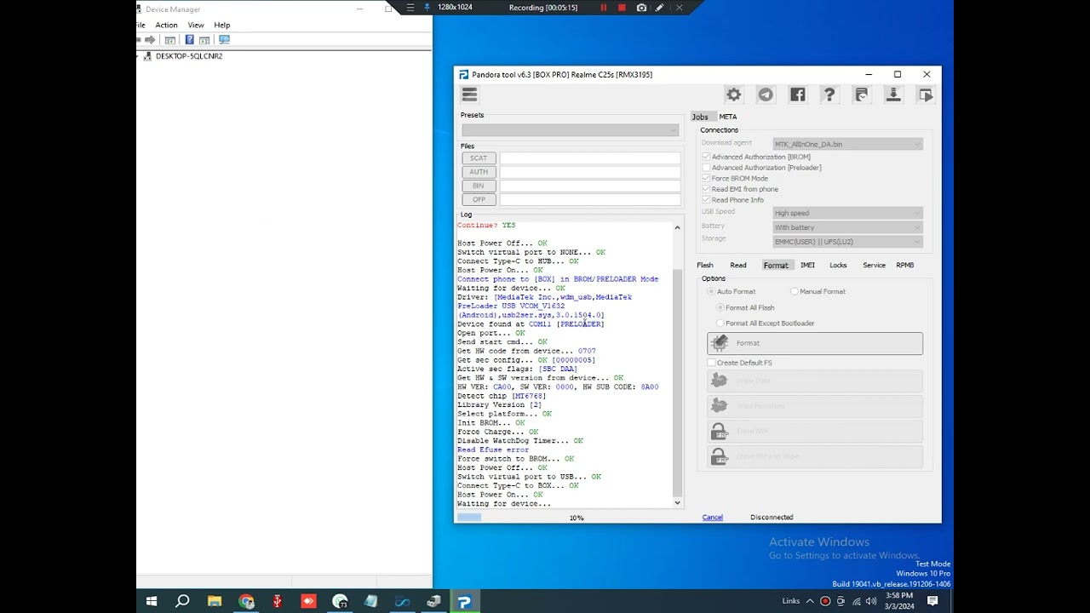Switch to the RPMB tab
Screen dimensions: 1090x613
(x=905, y=265)
